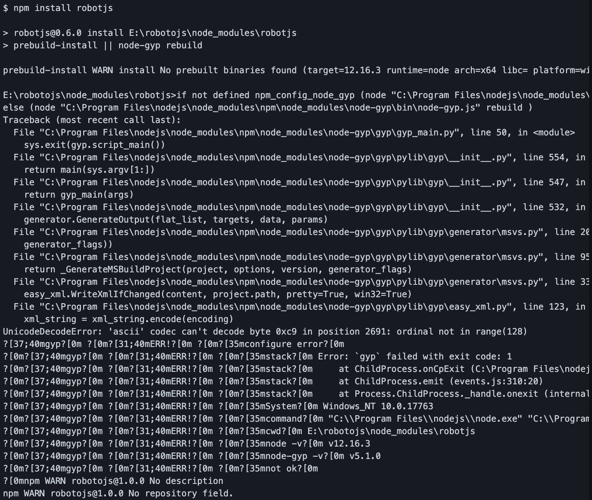Click the 'npm install robotjs' command line

58,8
